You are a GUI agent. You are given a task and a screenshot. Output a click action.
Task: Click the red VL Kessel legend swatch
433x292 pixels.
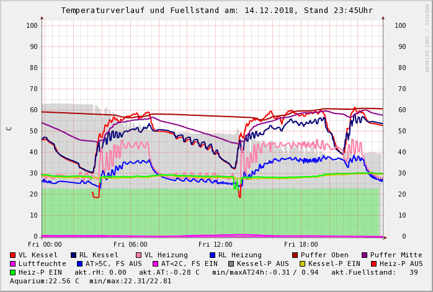click(x=13, y=255)
